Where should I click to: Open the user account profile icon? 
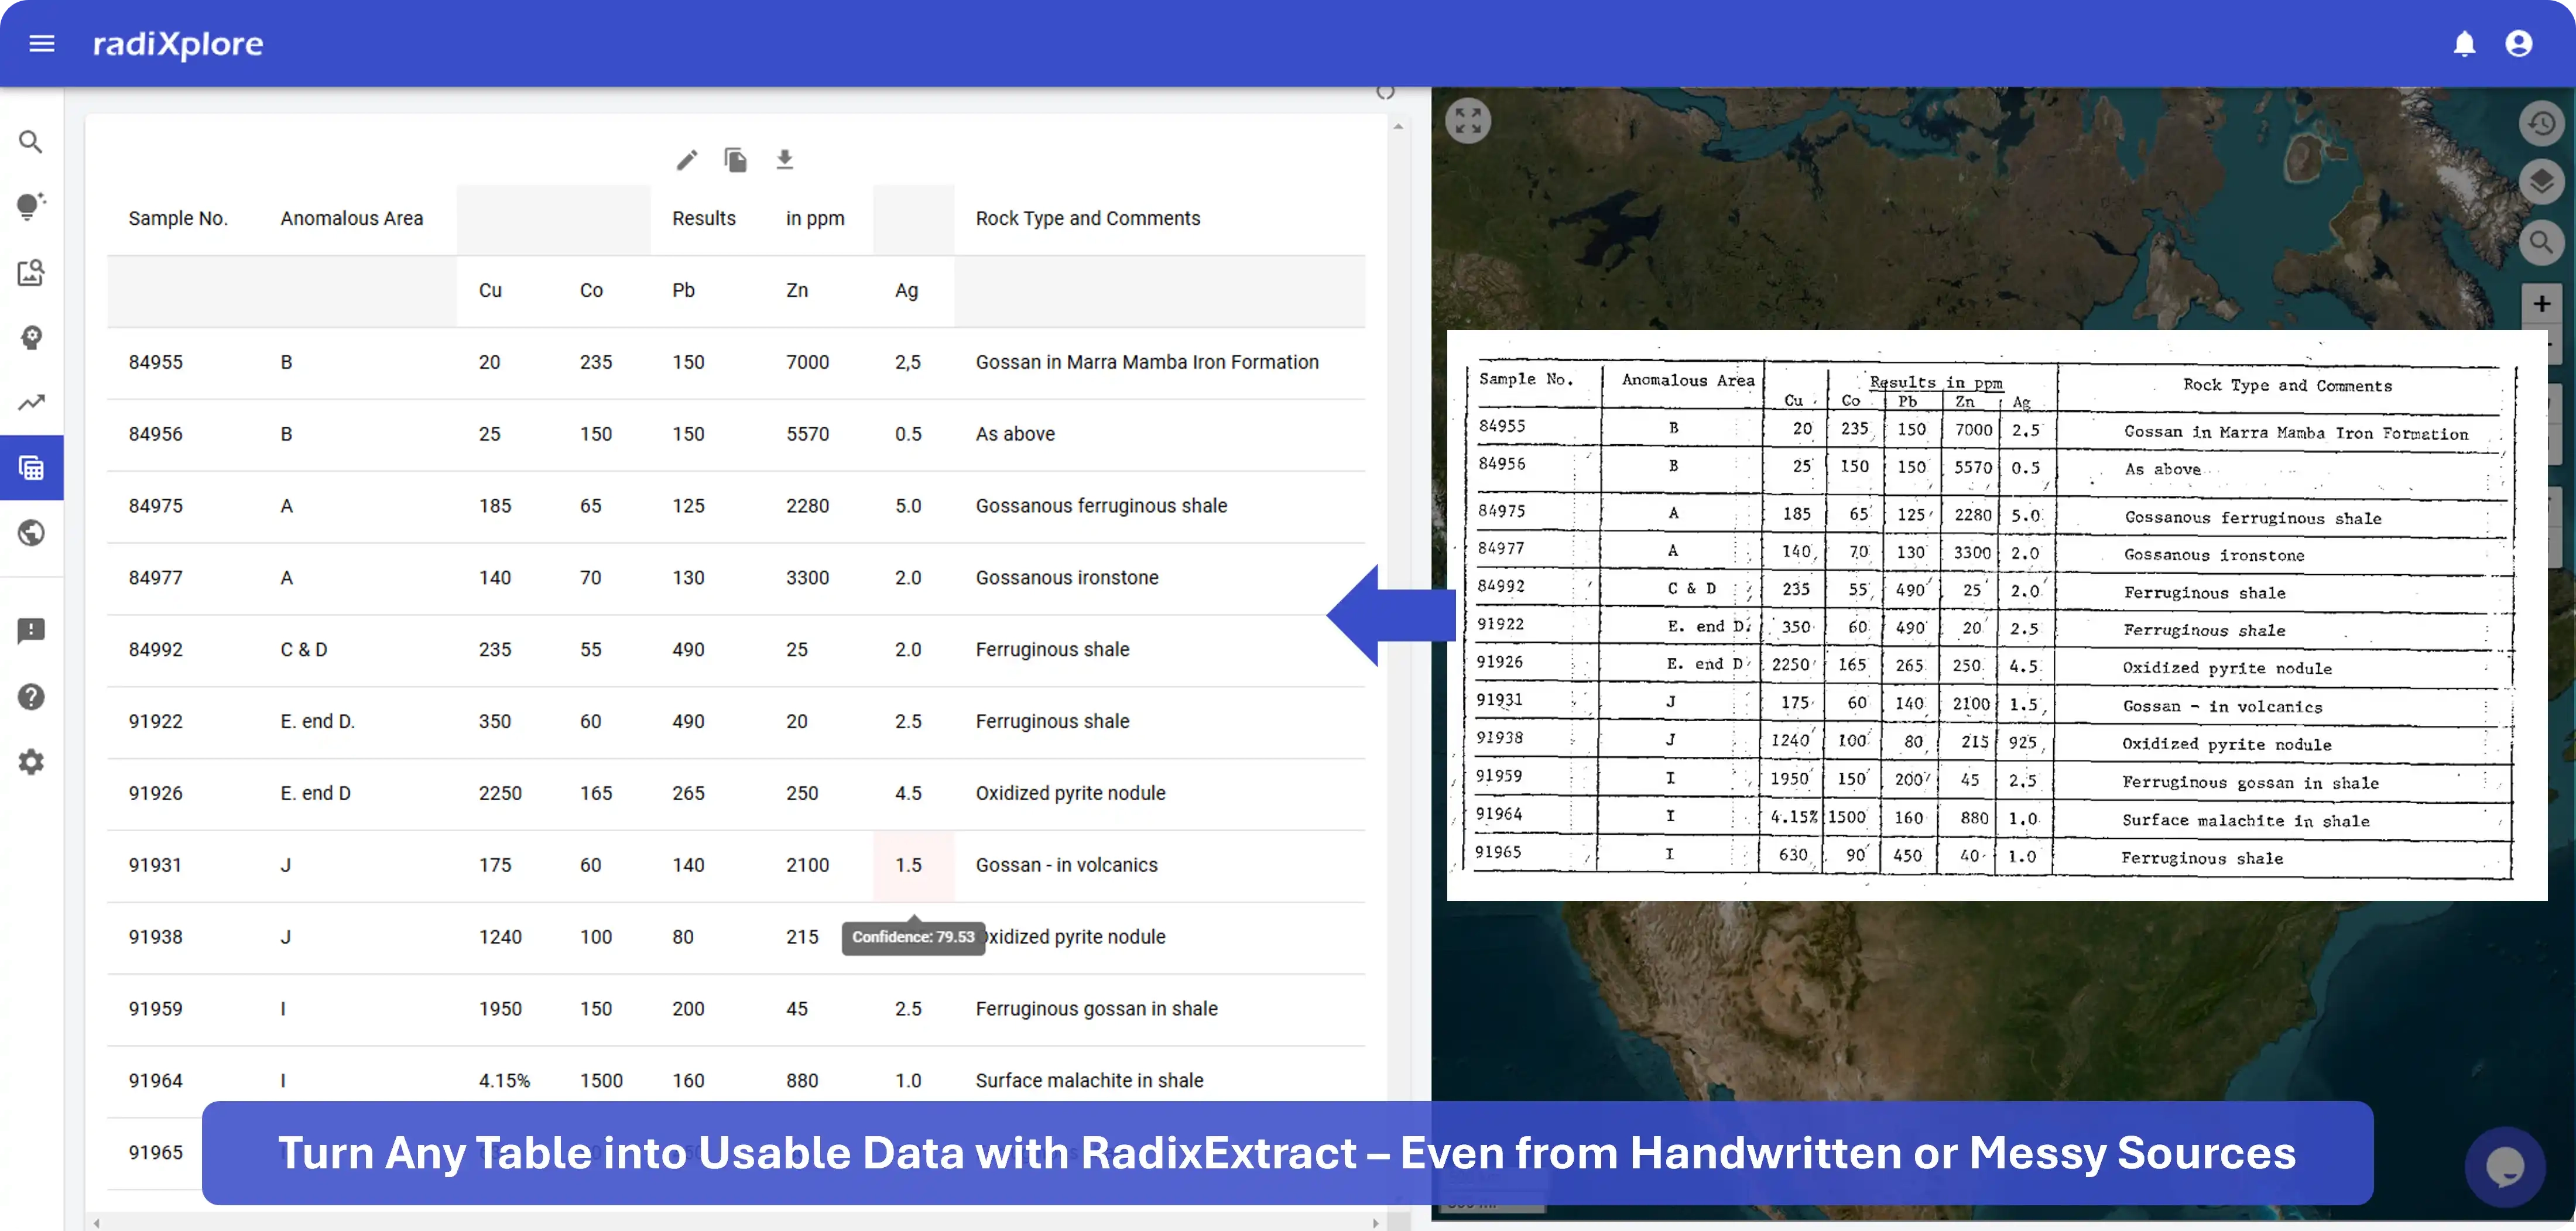tap(2518, 44)
